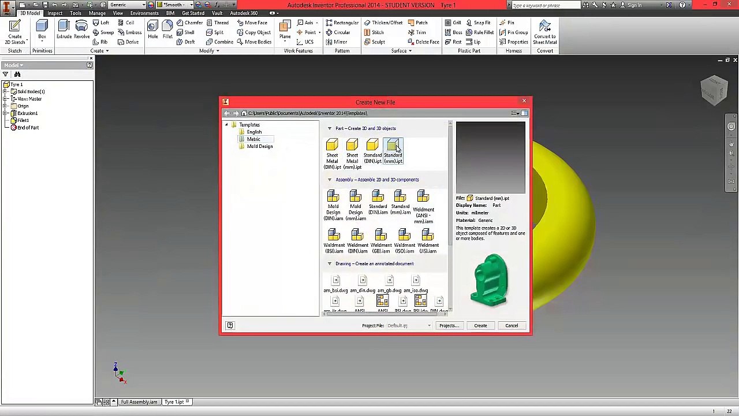Expand the Extrusion1 feature node
Screen dimensions: 739x416
pyautogui.click(x=6, y=113)
